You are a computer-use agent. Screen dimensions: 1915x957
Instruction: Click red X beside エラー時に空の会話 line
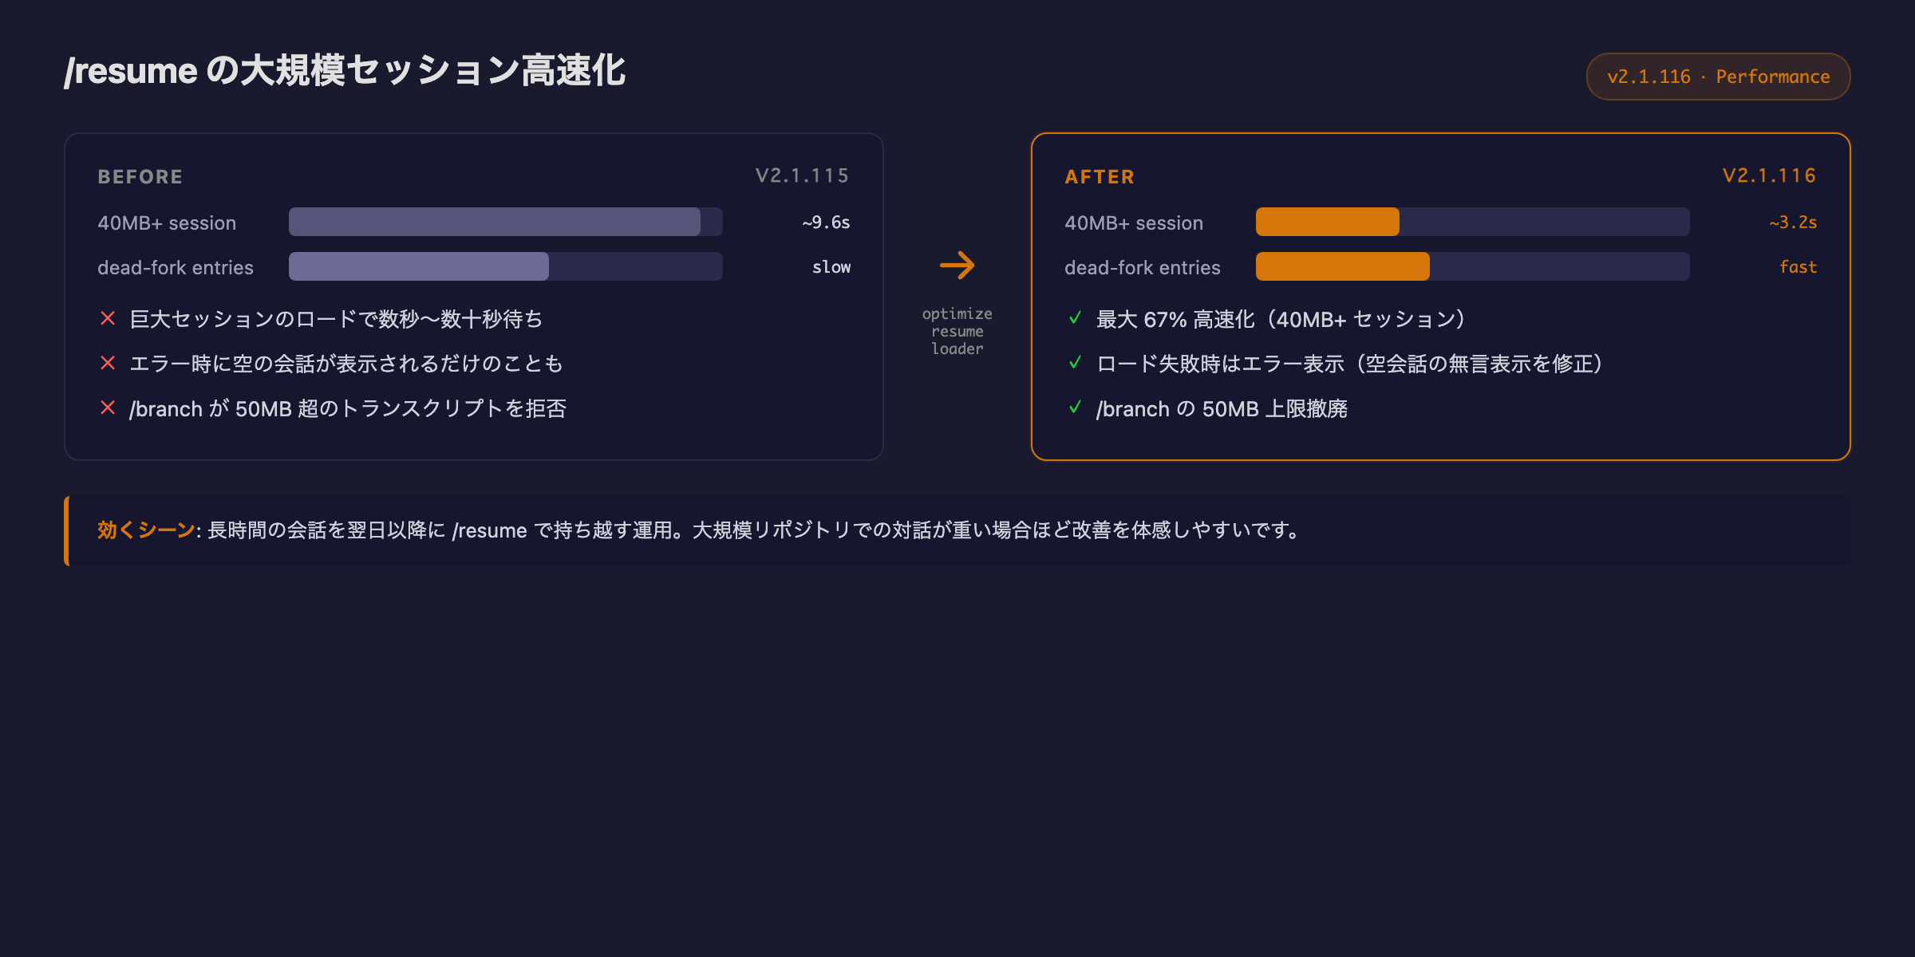coord(108,363)
